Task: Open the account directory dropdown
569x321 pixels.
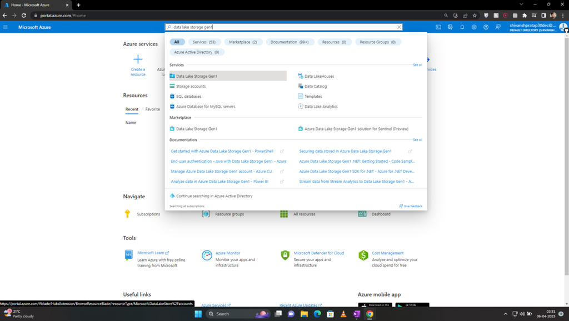Action: pyautogui.click(x=536, y=27)
